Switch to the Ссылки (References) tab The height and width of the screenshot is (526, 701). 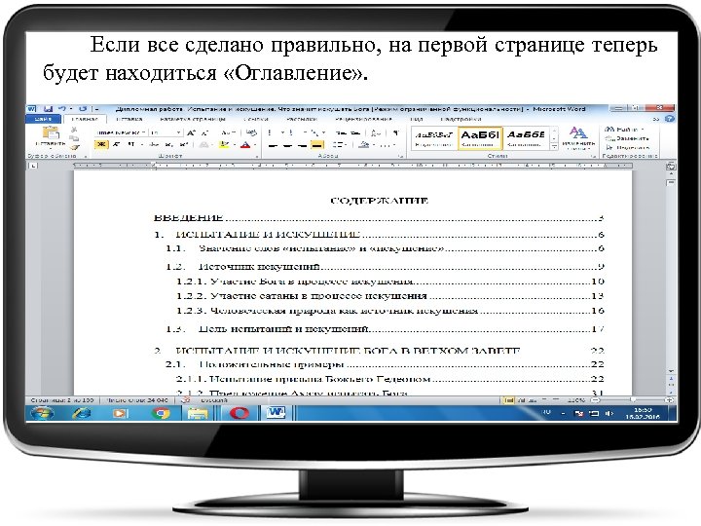click(x=256, y=119)
